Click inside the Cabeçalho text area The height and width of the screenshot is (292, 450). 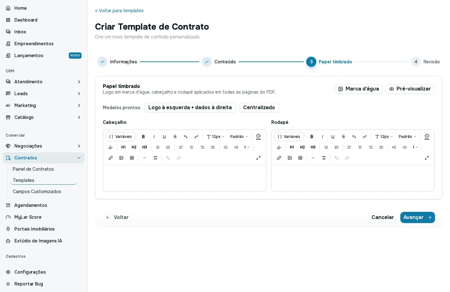pos(184,178)
